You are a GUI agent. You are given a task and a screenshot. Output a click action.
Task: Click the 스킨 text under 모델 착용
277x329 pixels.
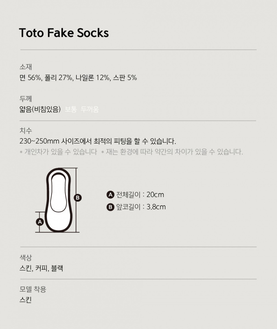point(26,300)
